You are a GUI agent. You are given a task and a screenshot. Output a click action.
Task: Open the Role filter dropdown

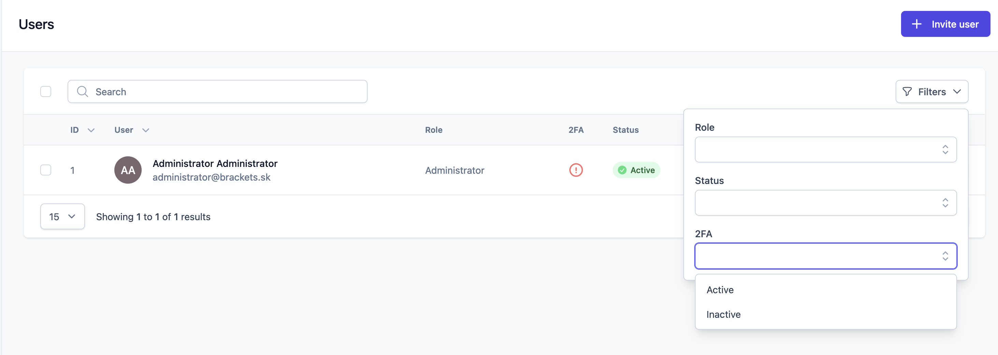point(826,150)
